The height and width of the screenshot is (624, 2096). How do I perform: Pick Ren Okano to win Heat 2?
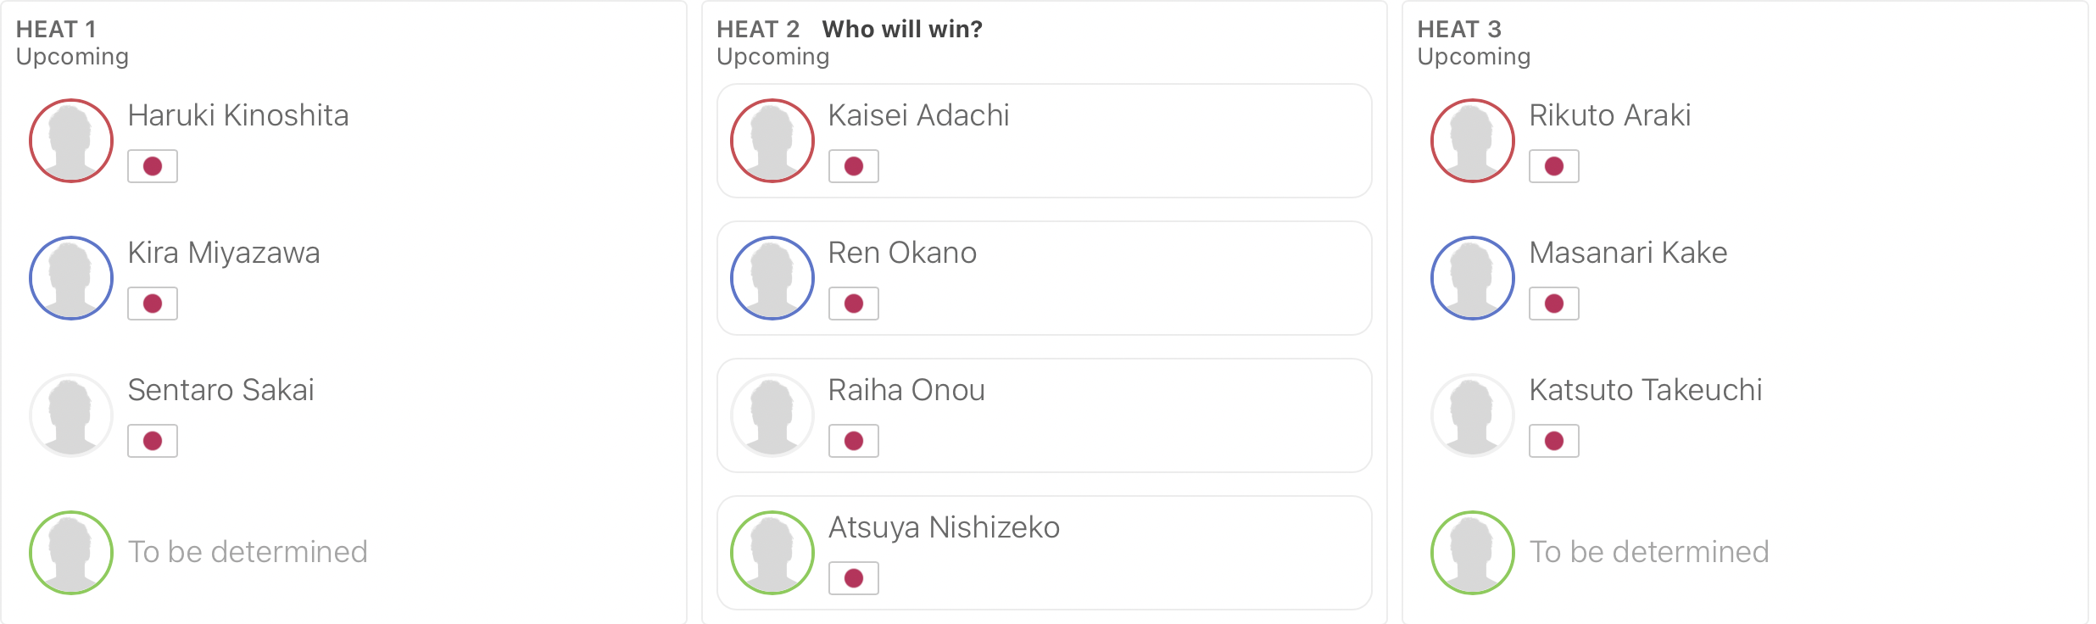[x=1045, y=278]
